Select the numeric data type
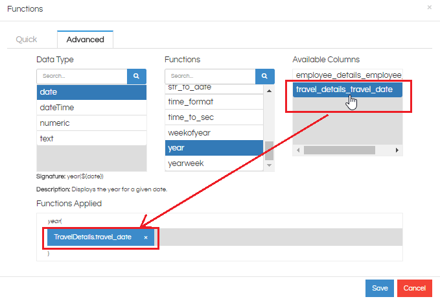Viewport: 440px width, 299px height. pos(91,123)
